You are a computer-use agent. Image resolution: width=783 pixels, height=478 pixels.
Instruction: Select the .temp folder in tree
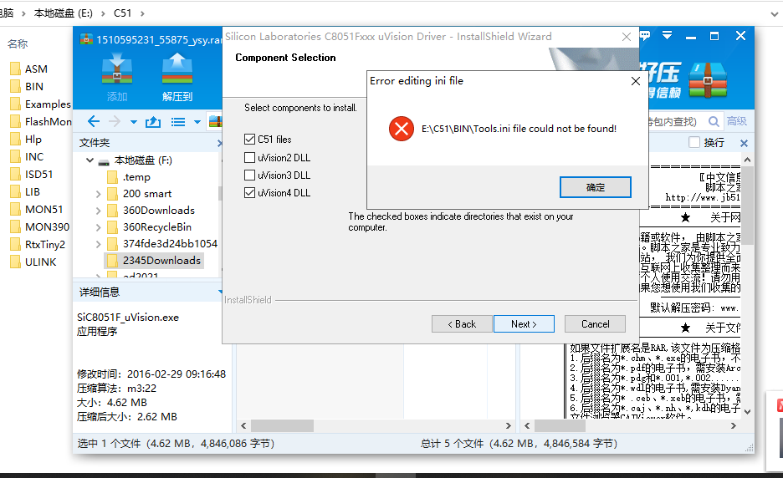(136, 177)
